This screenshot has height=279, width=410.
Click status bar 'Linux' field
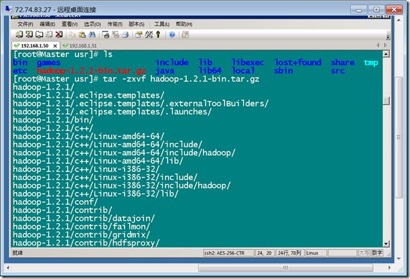(x=316, y=253)
